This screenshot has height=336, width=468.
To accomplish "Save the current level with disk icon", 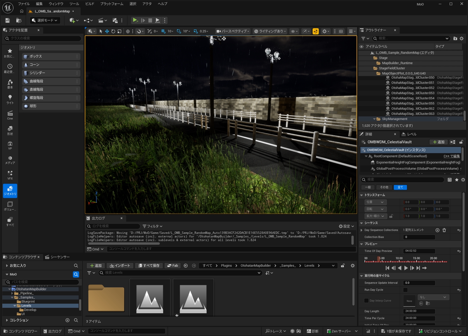I will point(7,20).
